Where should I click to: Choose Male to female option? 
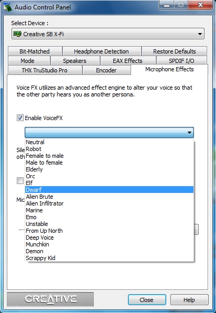tap(110, 163)
